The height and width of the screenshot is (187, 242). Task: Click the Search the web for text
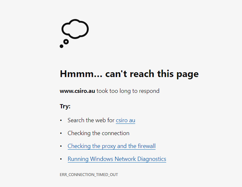click(91, 120)
